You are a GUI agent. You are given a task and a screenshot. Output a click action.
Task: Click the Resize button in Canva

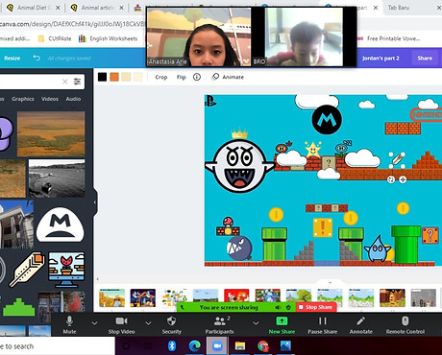(12, 58)
